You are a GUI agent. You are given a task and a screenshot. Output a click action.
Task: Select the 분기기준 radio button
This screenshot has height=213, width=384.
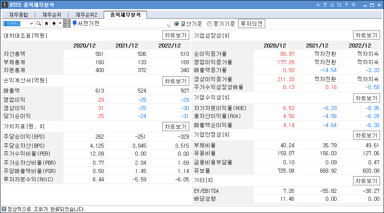click(x=209, y=24)
